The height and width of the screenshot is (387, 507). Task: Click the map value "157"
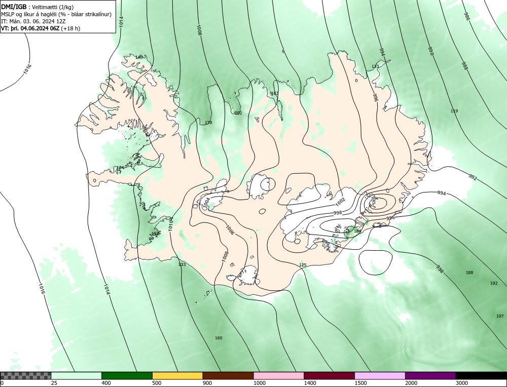point(155,234)
